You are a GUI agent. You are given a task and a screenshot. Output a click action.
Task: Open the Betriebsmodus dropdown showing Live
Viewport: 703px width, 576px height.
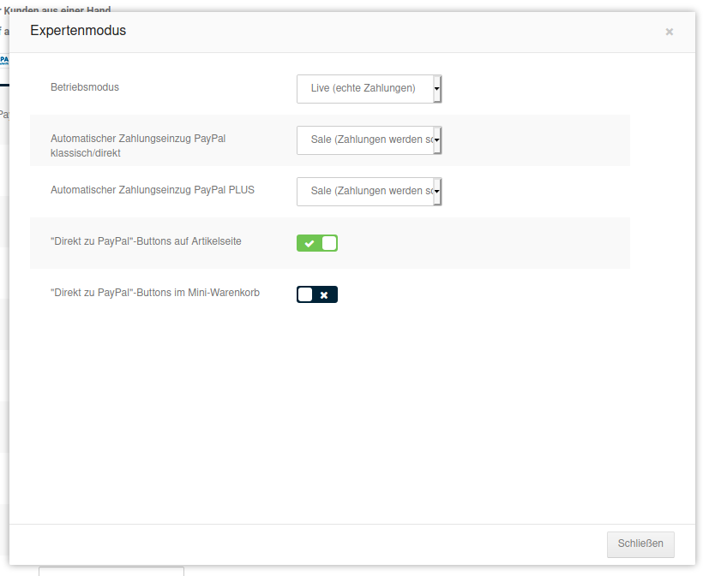[364, 88]
